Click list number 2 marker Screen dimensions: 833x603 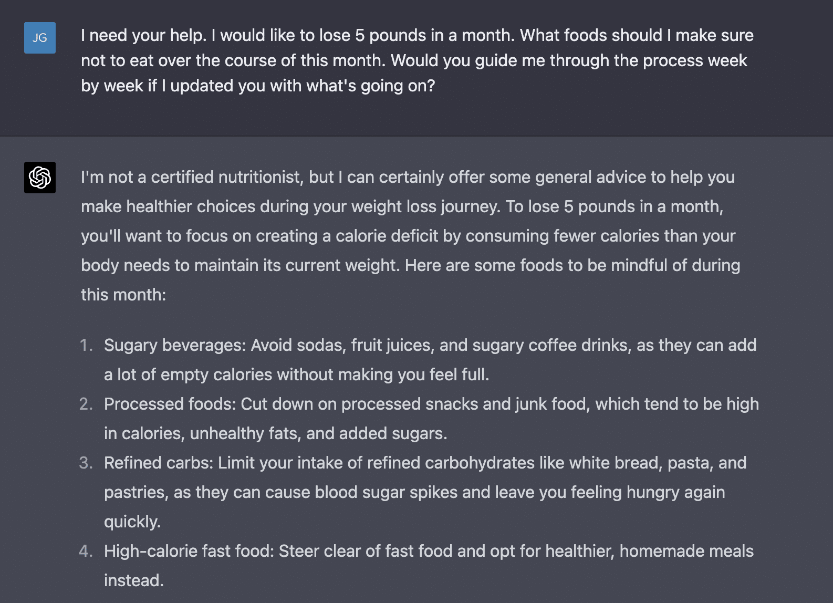[x=87, y=404]
